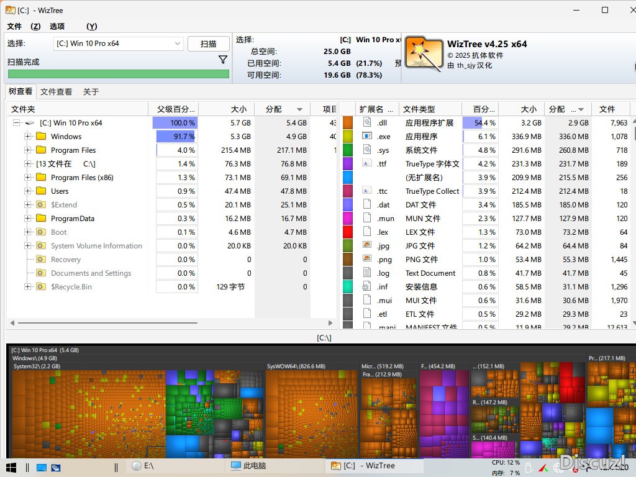Expand the System Volume Information node
The height and width of the screenshot is (477, 636).
27,245
